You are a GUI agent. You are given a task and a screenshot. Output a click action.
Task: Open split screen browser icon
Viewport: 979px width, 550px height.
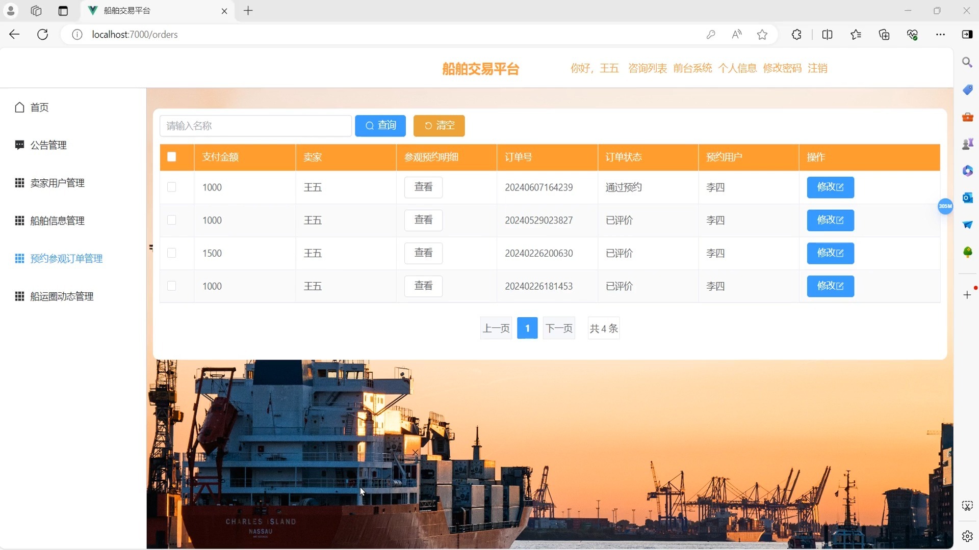(827, 35)
